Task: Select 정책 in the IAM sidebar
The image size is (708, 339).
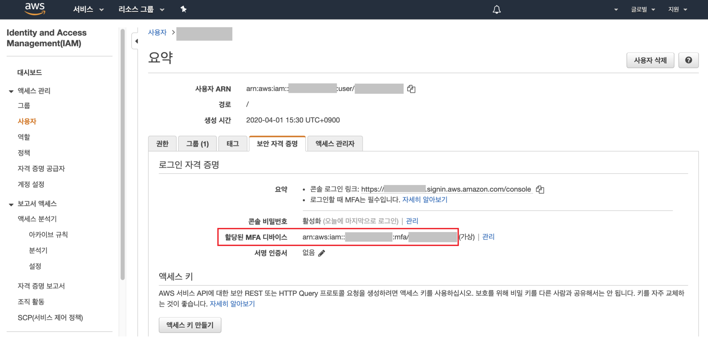Action: (x=24, y=152)
